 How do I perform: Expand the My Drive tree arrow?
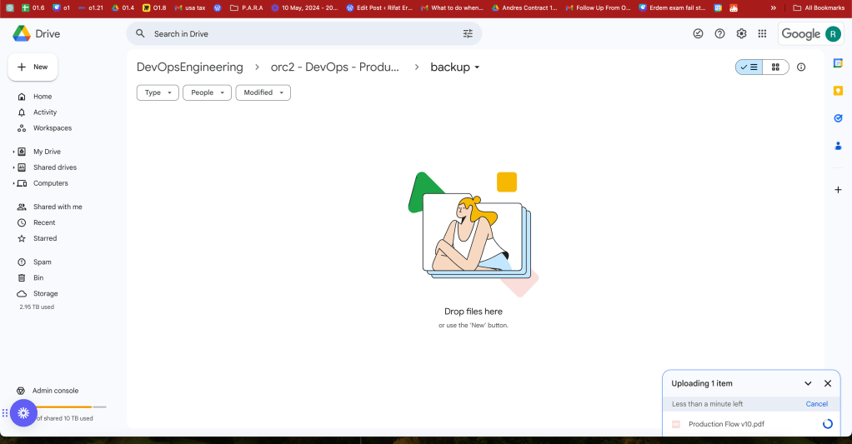click(13, 152)
